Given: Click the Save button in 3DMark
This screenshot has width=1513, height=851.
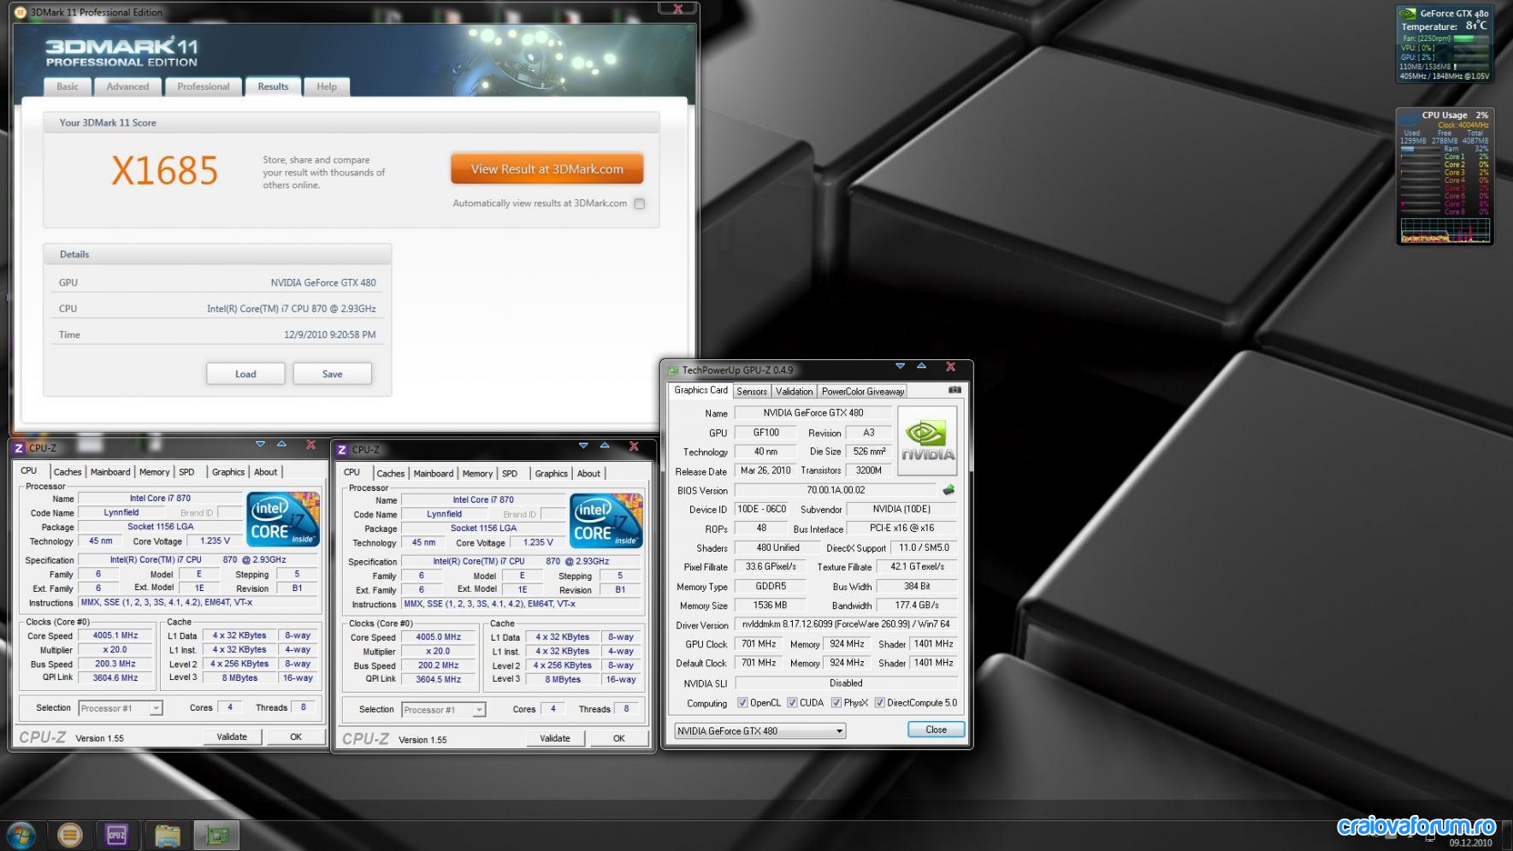Looking at the screenshot, I should pos(333,374).
